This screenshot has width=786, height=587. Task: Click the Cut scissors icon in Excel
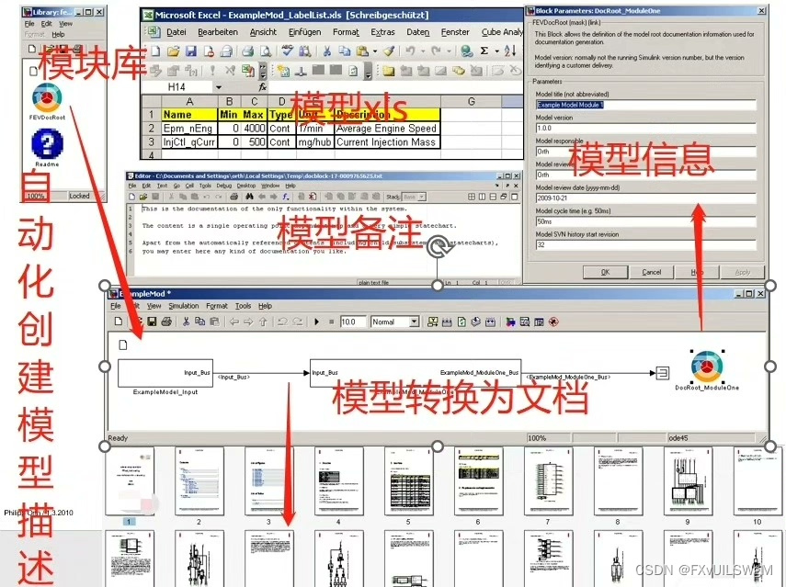pos(327,51)
